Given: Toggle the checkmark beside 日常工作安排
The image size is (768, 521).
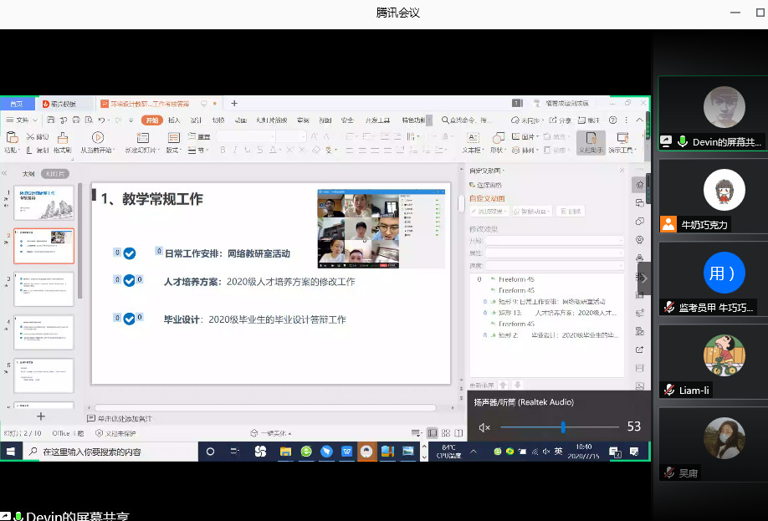Looking at the screenshot, I should (130, 253).
